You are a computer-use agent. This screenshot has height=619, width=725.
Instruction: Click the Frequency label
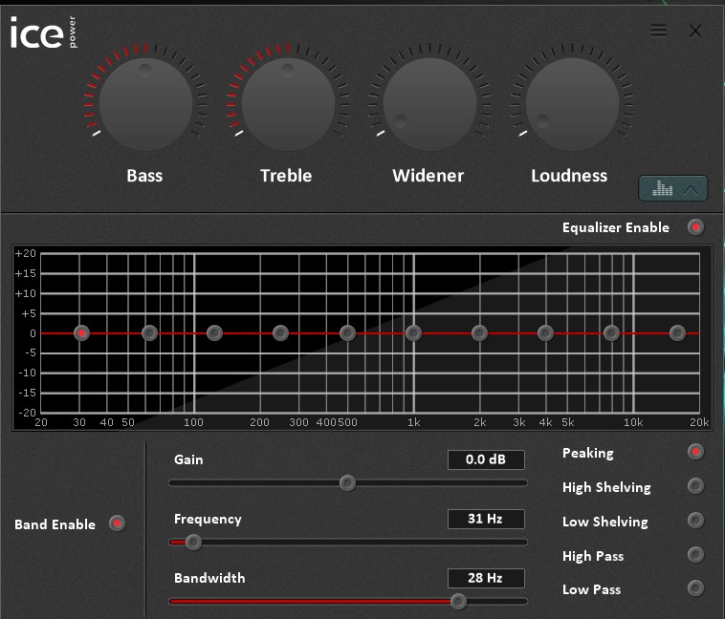pyautogui.click(x=208, y=520)
